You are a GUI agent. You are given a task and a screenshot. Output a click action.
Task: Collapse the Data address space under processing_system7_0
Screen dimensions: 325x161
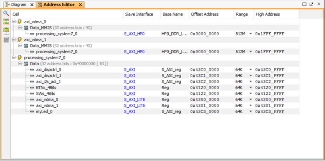tap(19, 63)
